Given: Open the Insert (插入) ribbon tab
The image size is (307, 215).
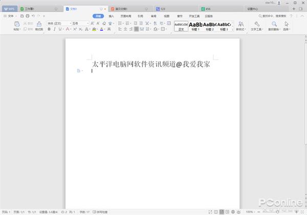Looking at the screenshot, I should point(111,16).
